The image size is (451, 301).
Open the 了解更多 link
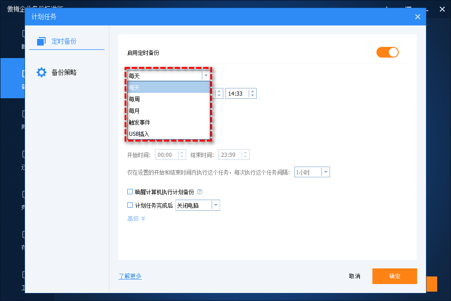coord(130,276)
